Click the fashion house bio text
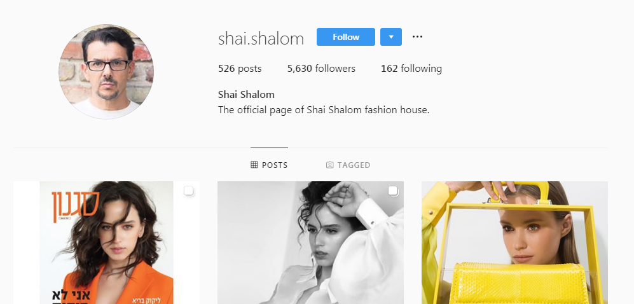The width and height of the screenshot is (634, 304). point(324,109)
